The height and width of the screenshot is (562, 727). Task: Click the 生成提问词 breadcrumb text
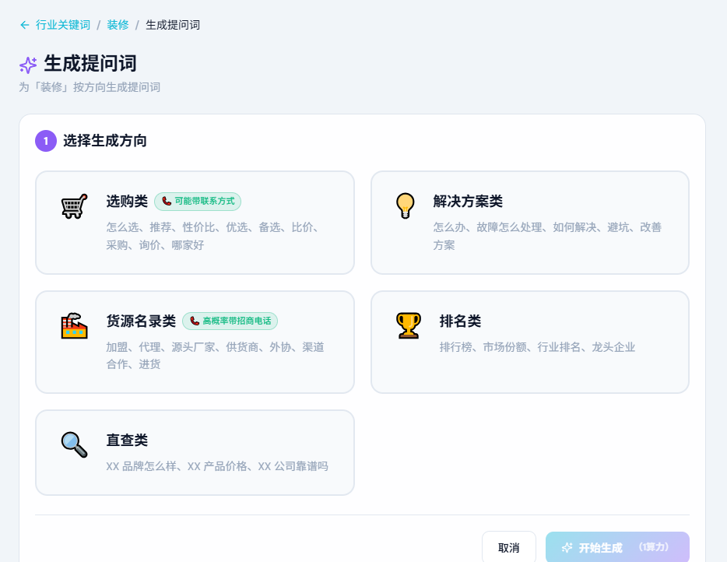[x=173, y=25]
